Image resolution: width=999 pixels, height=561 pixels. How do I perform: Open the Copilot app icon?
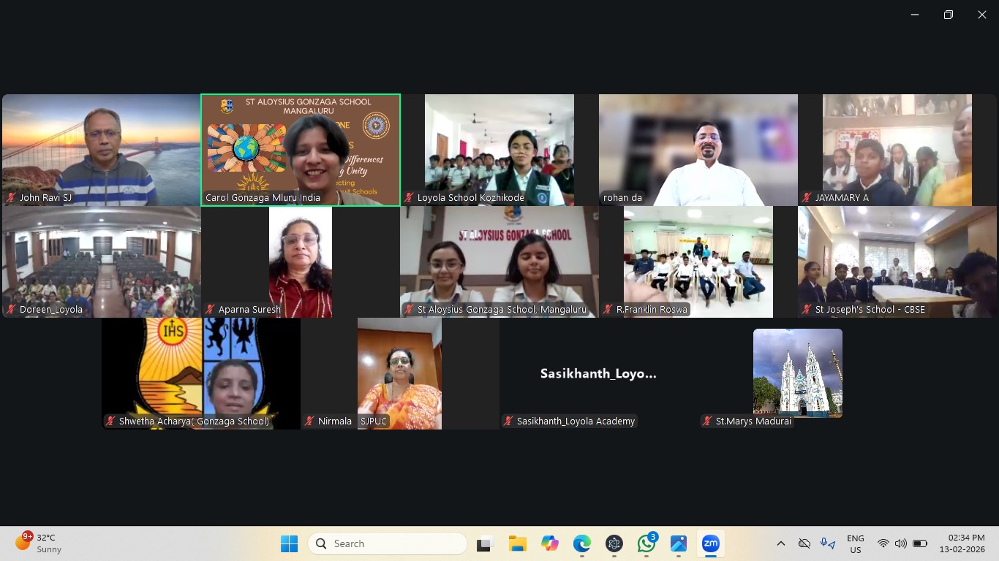point(550,543)
